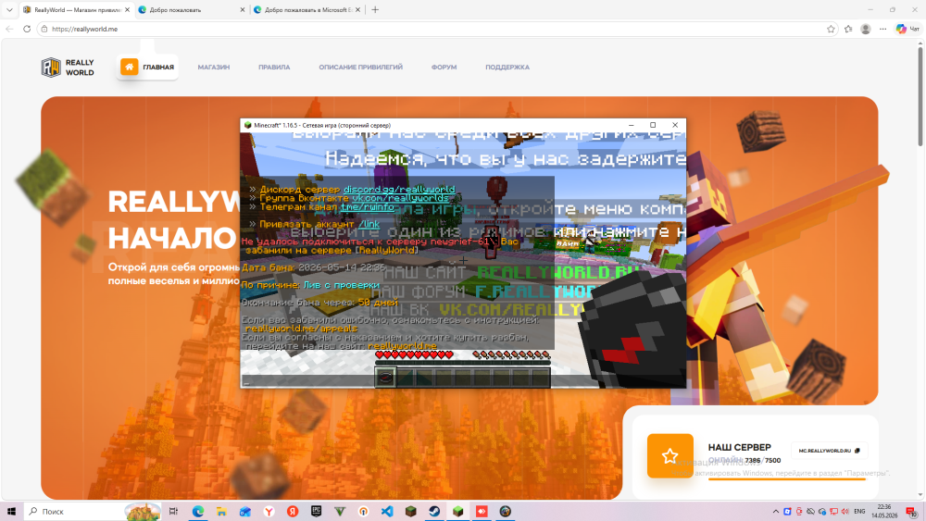Refresh the browser page

tap(27, 29)
